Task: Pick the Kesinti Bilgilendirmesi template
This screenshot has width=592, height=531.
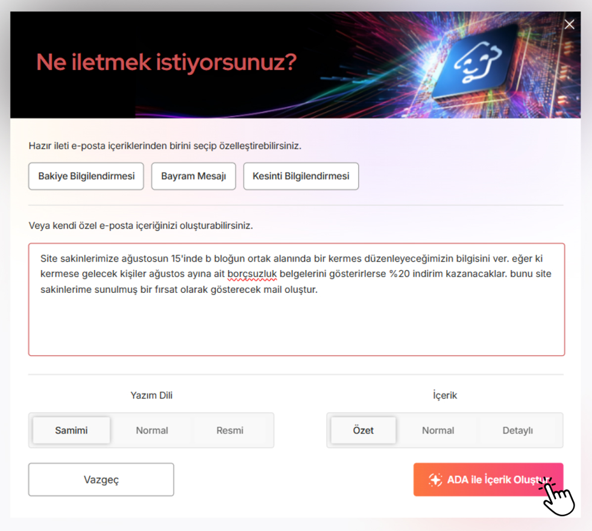Action: point(301,176)
